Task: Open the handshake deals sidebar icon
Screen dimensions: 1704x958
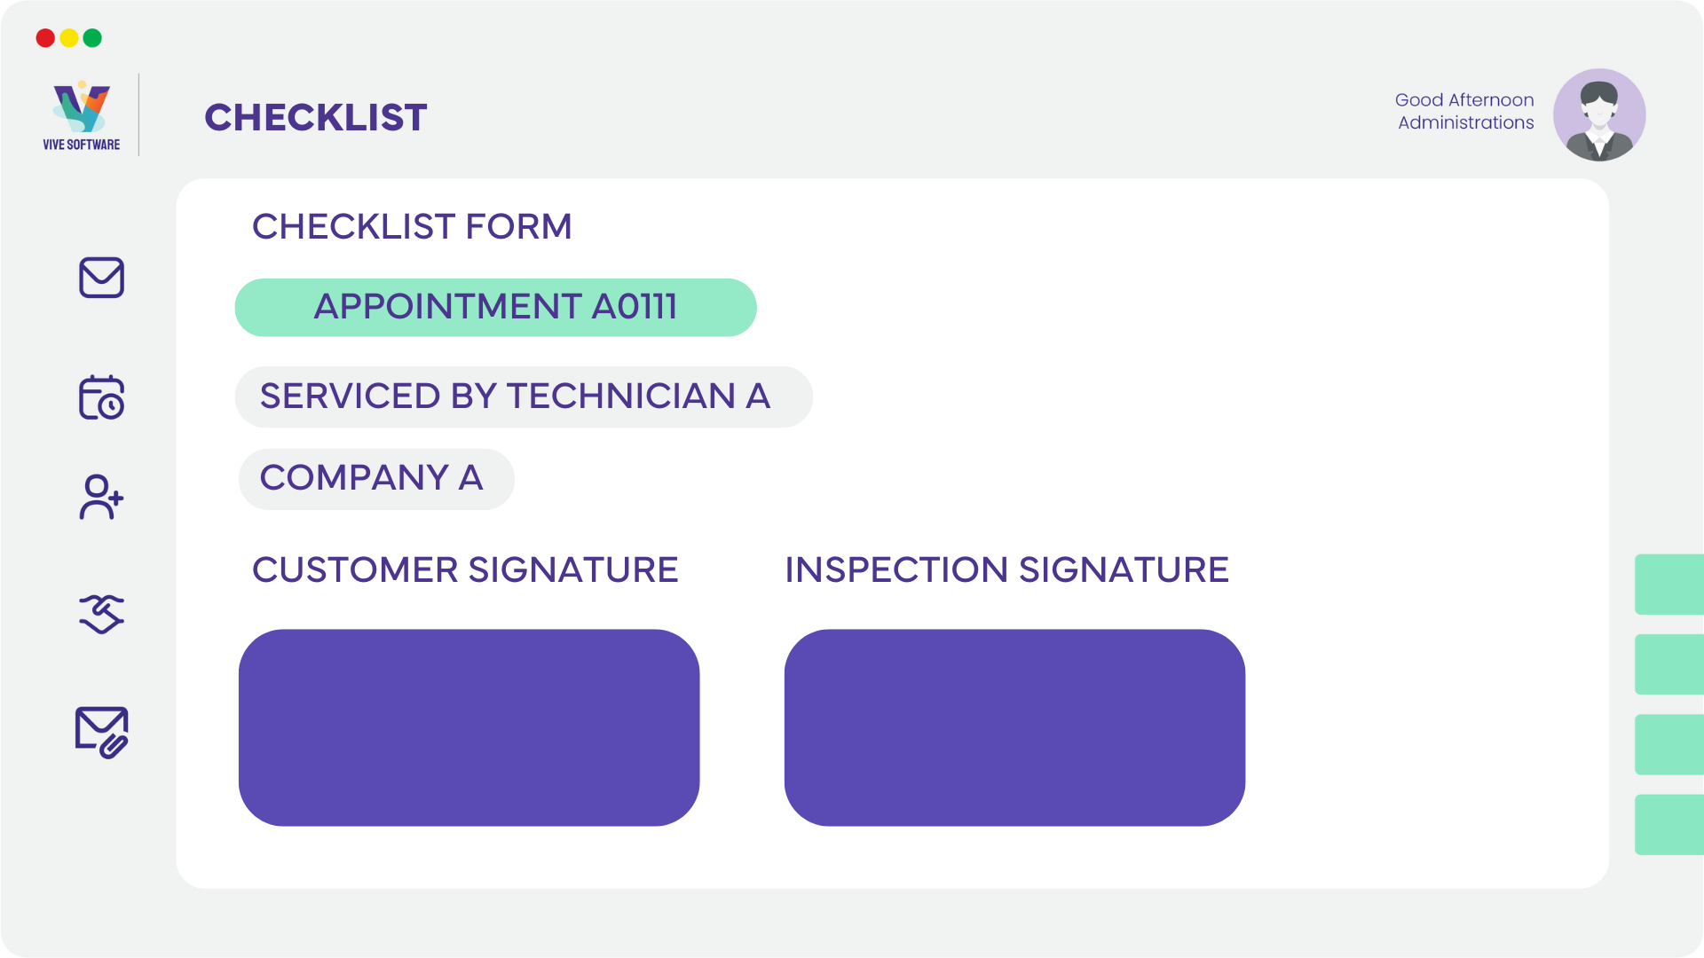Action: coord(101,614)
